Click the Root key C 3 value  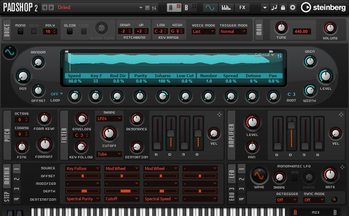(x=291, y=94)
